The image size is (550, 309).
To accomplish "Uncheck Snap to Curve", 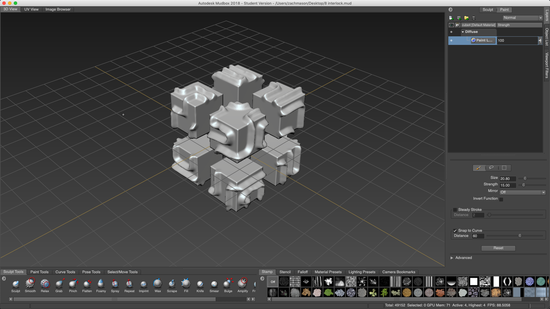I will click(455, 231).
